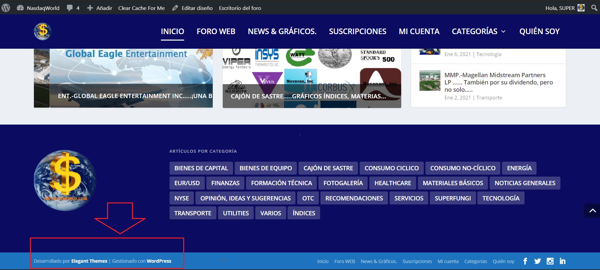Open FORO WEB navigation item
This screenshot has width=600, height=270.
pyautogui.click(x=216, y=31)
